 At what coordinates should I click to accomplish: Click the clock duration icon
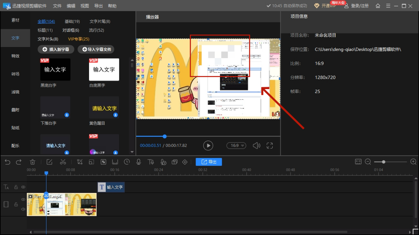tap(127, 162)
